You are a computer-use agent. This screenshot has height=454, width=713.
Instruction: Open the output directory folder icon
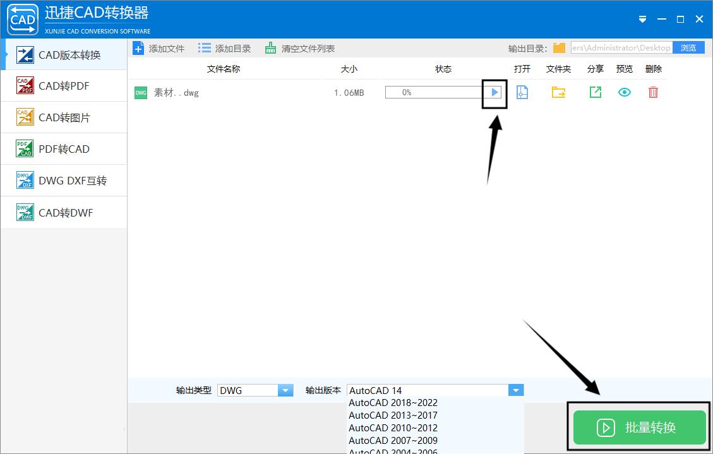pos(560,47)
